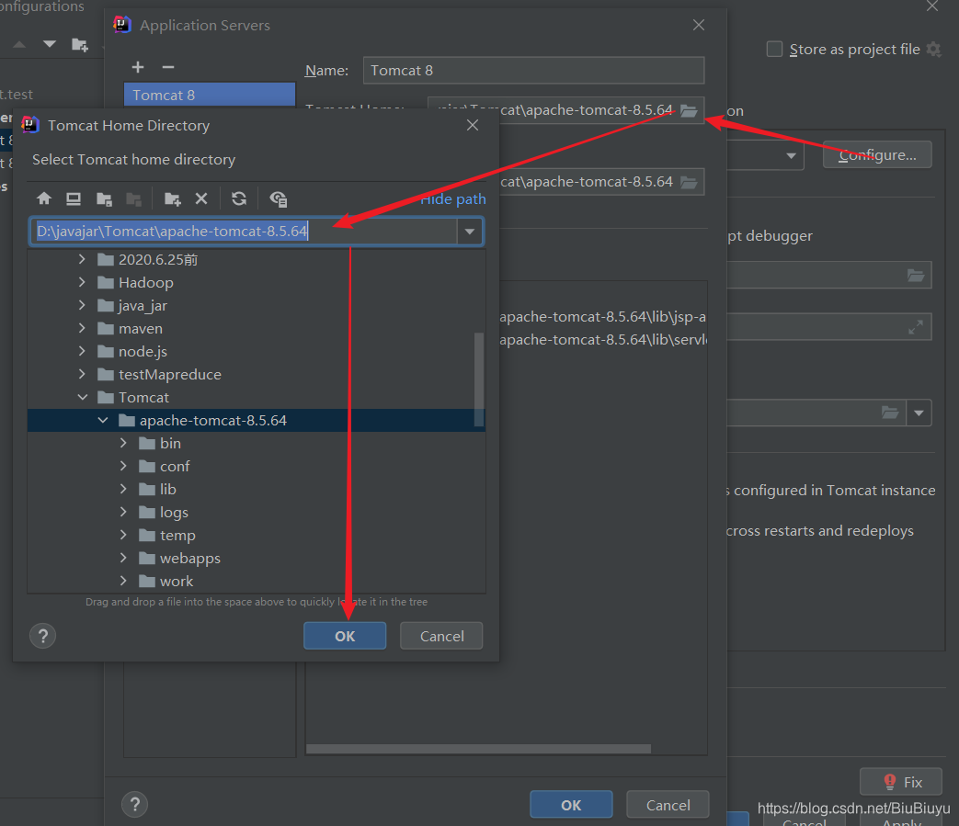Expand the 2020.6.25前 folder
Image resolution: width=959 pixels, height=826 pixels.
pyautogui.click(x=82, y=259)
